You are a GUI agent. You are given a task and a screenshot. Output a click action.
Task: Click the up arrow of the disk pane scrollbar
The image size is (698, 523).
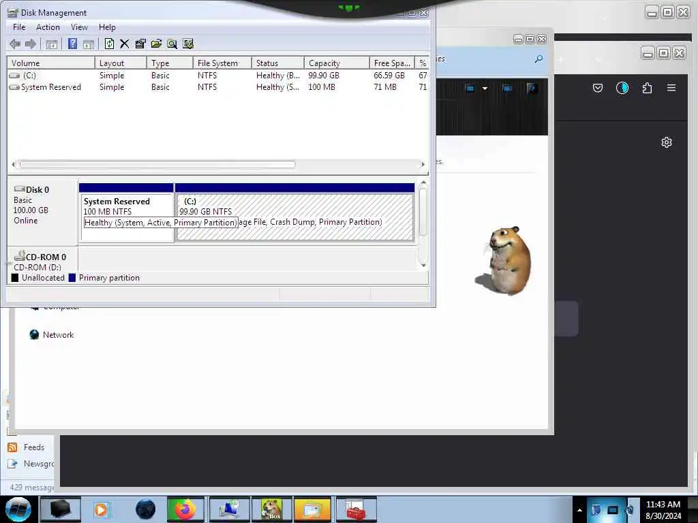423,183
